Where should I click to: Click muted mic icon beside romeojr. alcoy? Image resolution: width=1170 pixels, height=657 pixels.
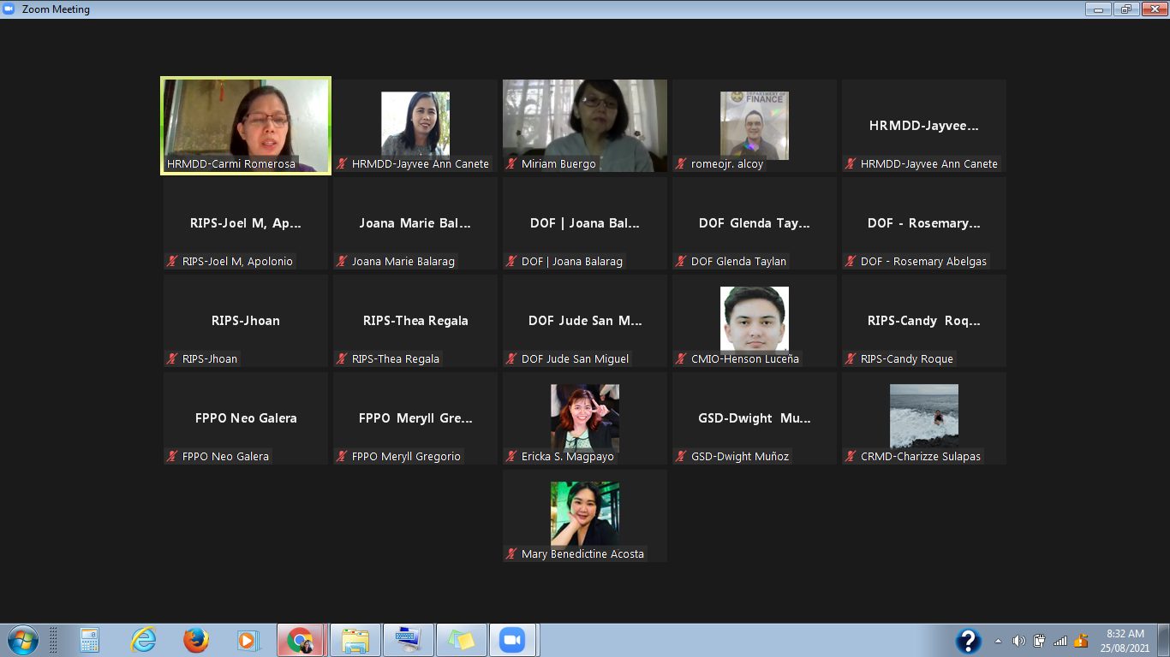pyautogui.click(x=681, y=164)
